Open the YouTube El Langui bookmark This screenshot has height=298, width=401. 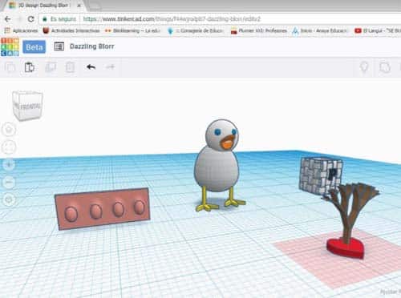tap(378, 31)
